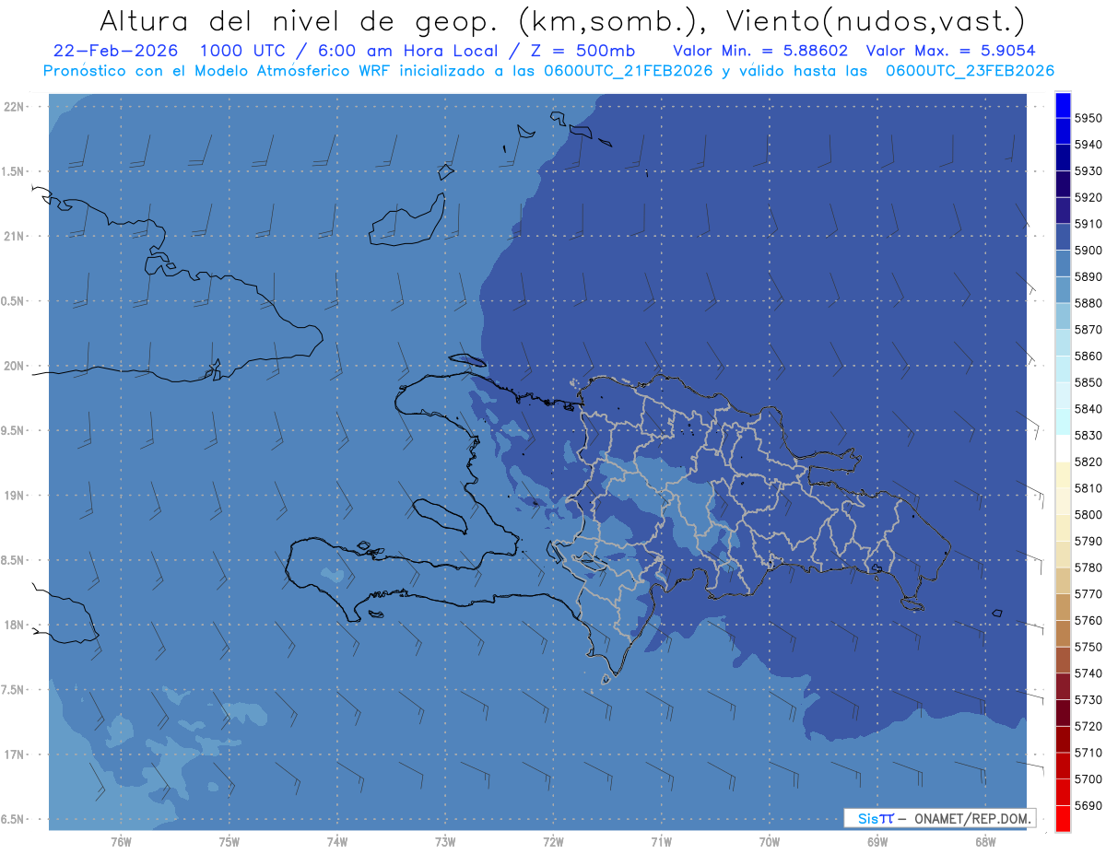Select the color band between 5890 and 5900

pyautogui.click(x=1063, y=263)
